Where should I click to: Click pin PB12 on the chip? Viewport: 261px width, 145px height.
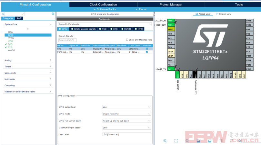(250, 69)
